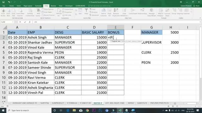The width and height of the screenshot is (202, 113).
Task: Click the formula bar input
Action: tap(116, 22)
